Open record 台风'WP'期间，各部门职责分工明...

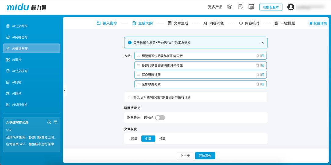(31, 137)
